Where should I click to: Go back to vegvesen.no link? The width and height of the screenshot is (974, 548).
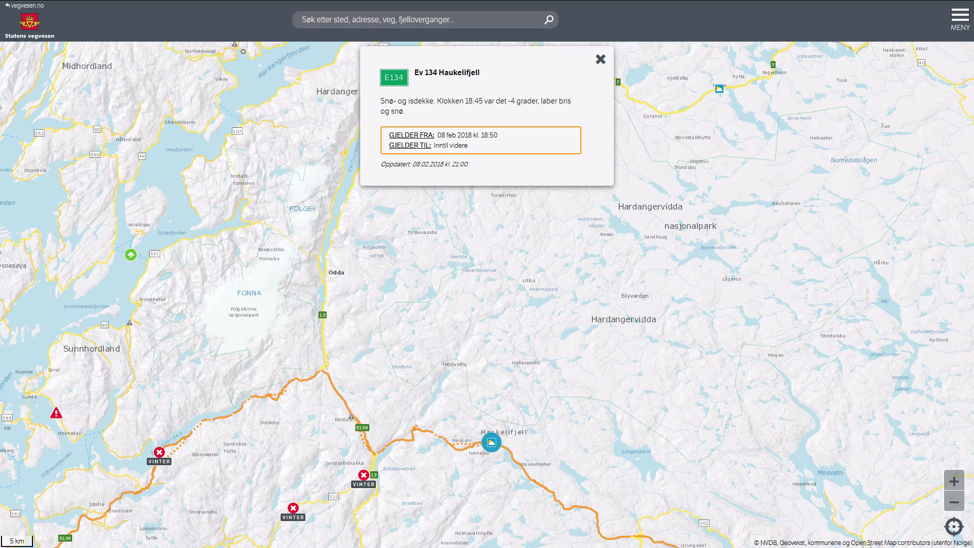coord(25,6)
